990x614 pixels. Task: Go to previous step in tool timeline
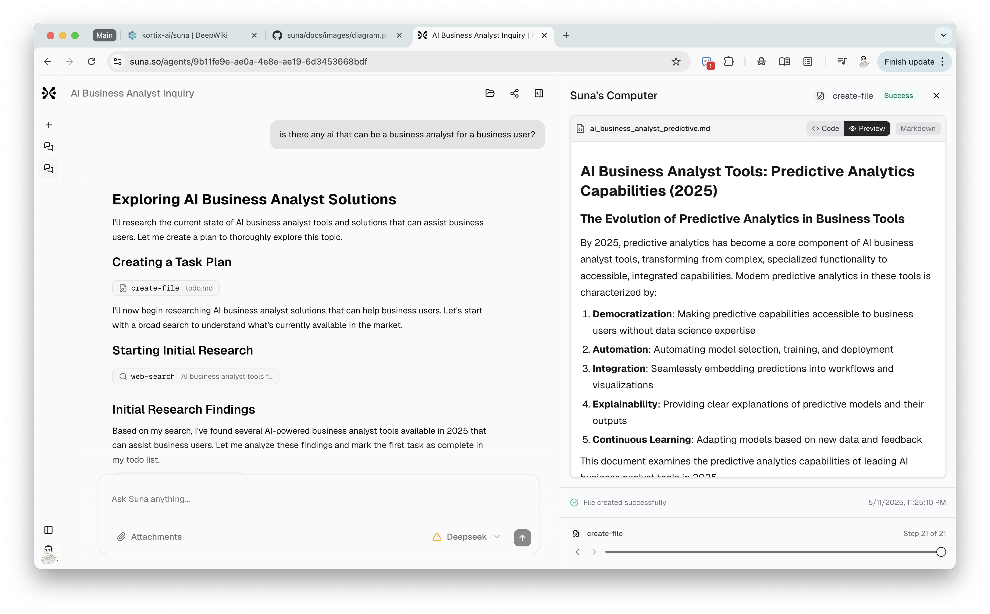(x=577, y=552)
